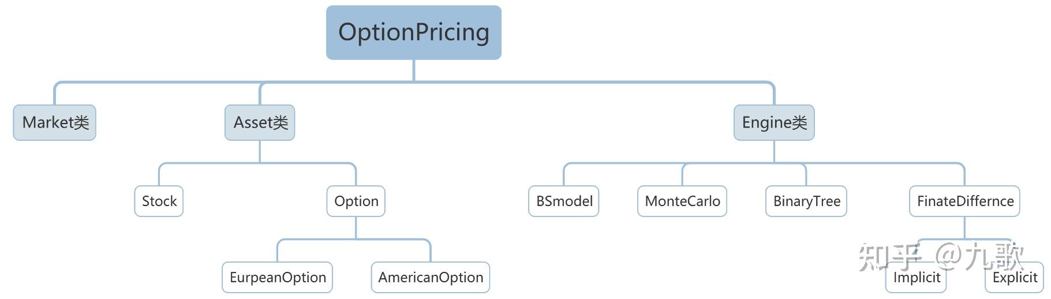
Task: Click the branch line beneath Asset类
Action: tap(260, 151)
